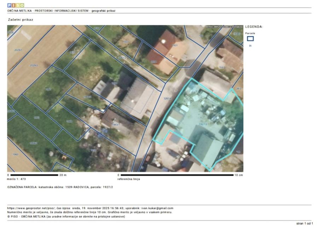Select parcel 1931 with the orange roof

(175, 45)
